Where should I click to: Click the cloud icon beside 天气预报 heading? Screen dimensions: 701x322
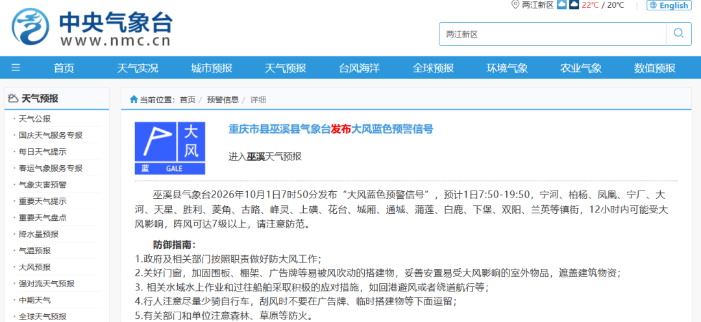[13, 98]
